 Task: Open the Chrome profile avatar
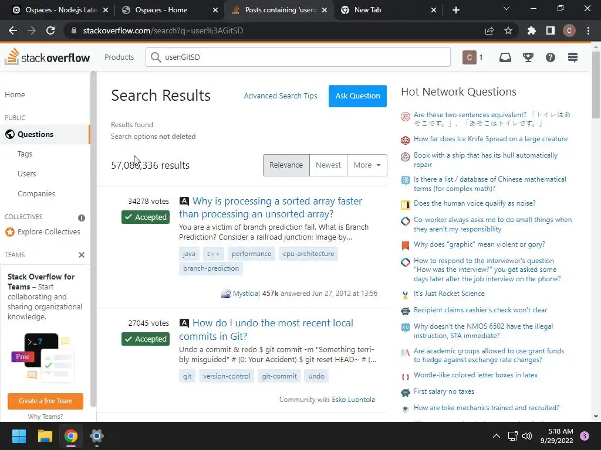tap(569, 30)
